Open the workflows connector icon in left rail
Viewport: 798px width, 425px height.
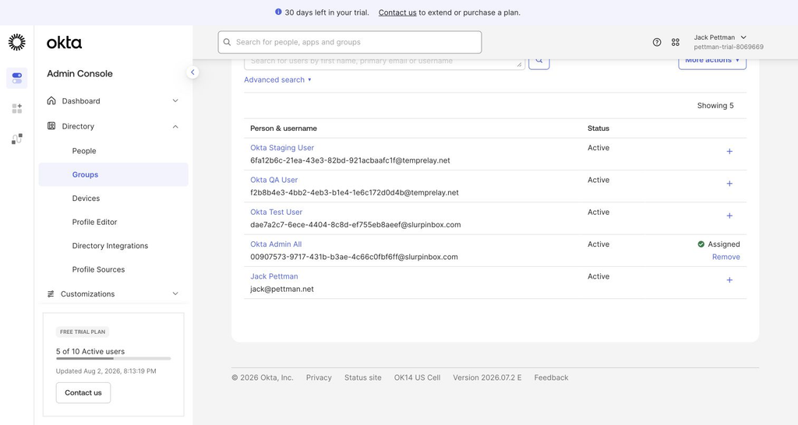click(x=17, y=139)
